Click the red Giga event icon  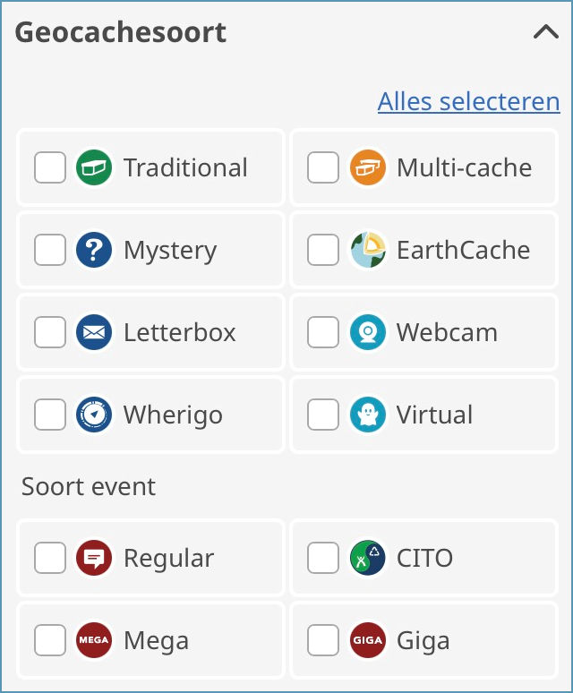coord(368,640)
